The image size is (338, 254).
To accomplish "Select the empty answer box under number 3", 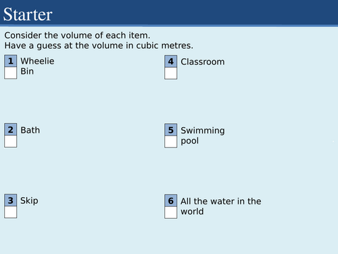I will pyautogui.click(x=11, y=212).
